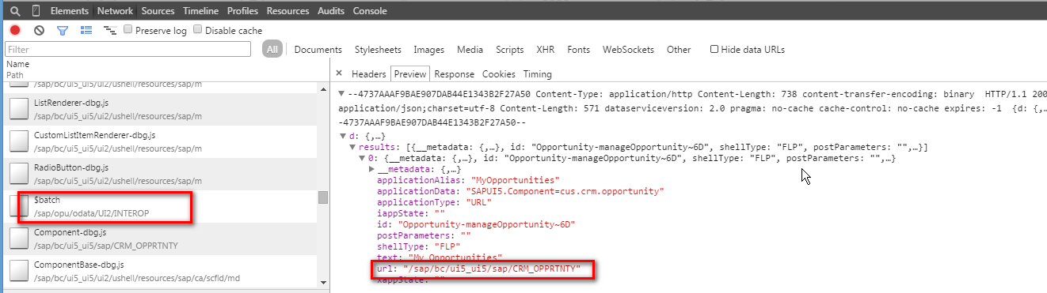
Task: Collapse the '0:' result object node
Action: point(363,159)
